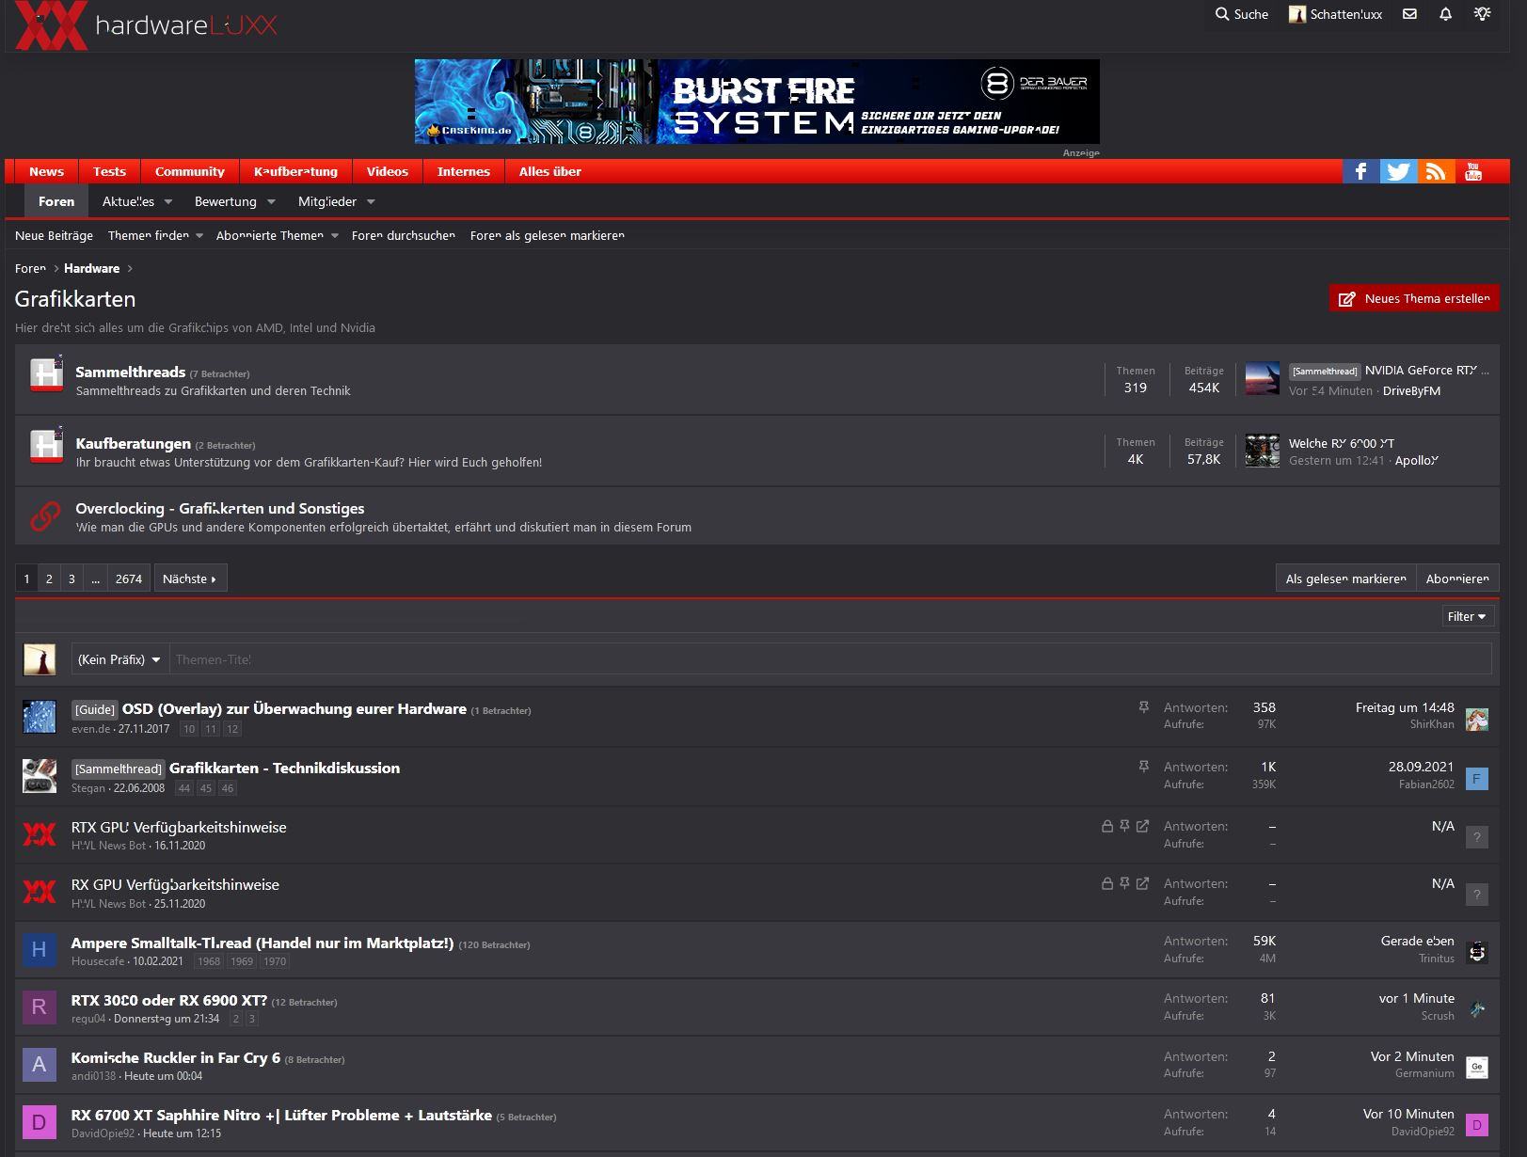
Task: Open the Alles über menu
Action: pyautogui.click(x=550, y=171)
